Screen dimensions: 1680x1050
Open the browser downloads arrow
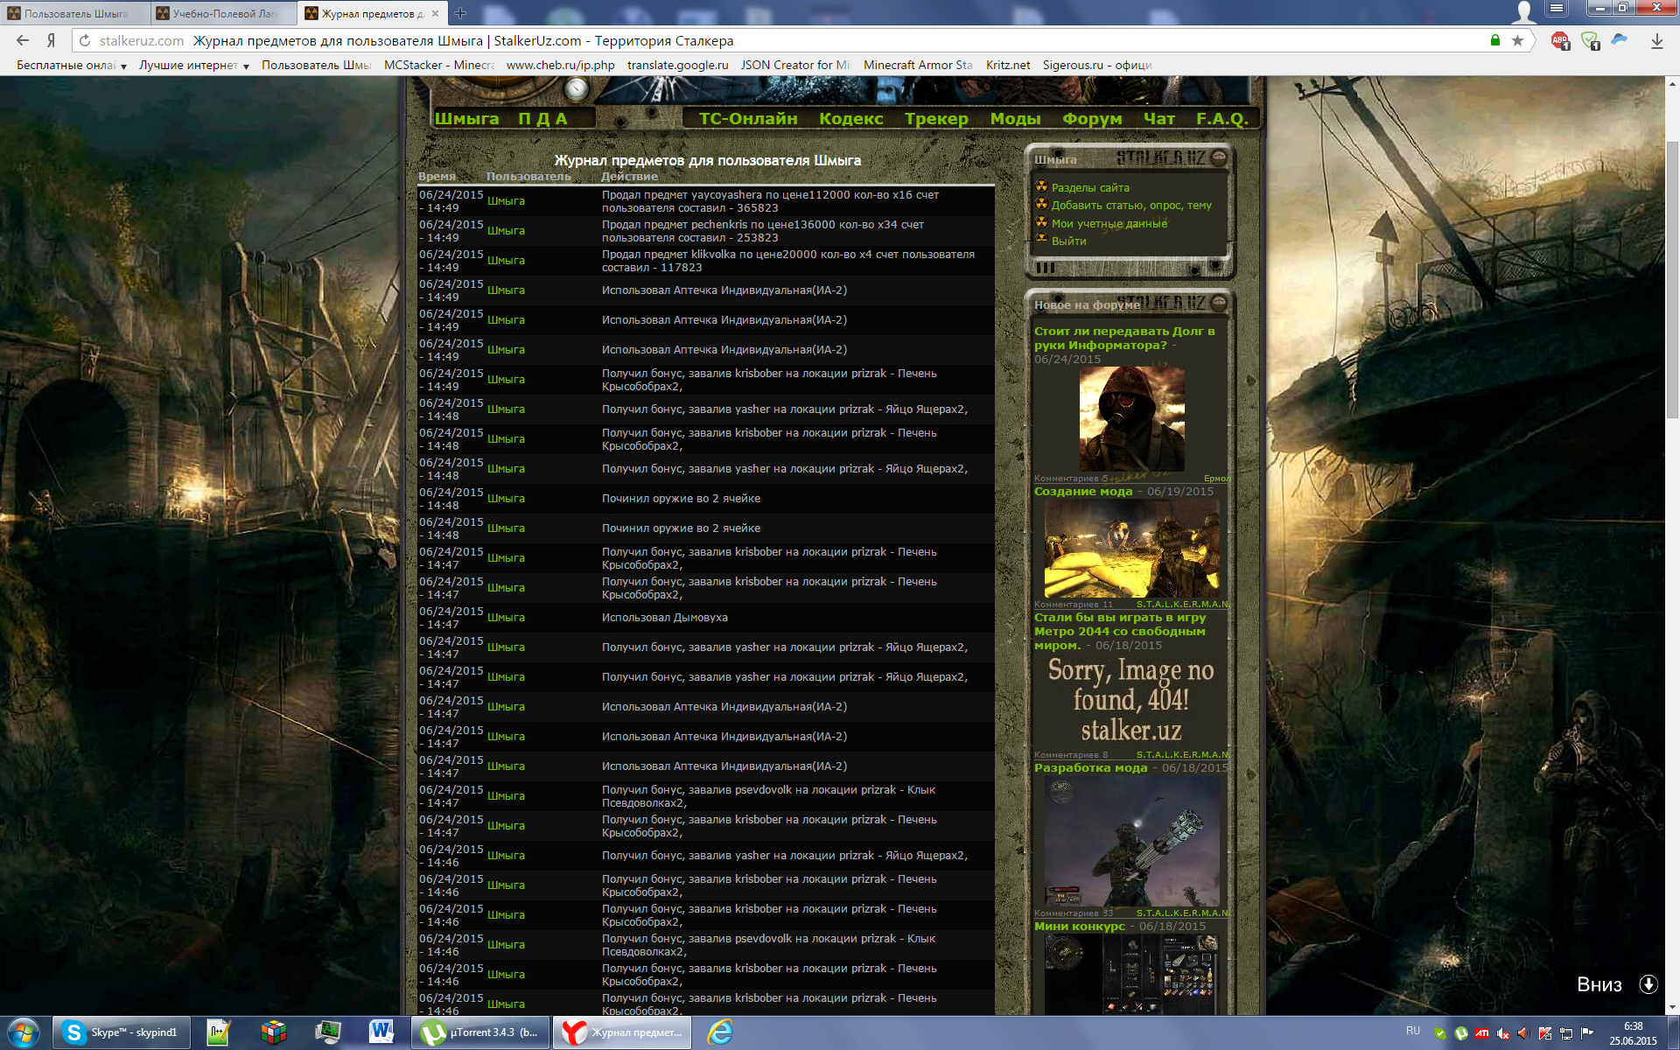click(x=1656, y=40)
